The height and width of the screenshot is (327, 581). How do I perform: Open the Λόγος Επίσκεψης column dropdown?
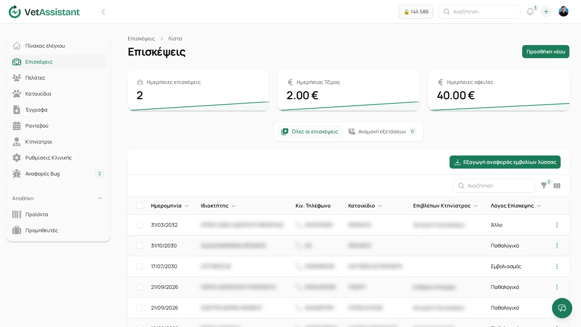click(x=539, y=206)
